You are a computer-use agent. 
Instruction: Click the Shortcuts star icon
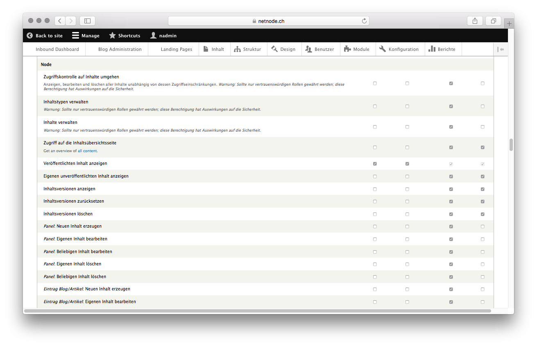coord(112,36)
